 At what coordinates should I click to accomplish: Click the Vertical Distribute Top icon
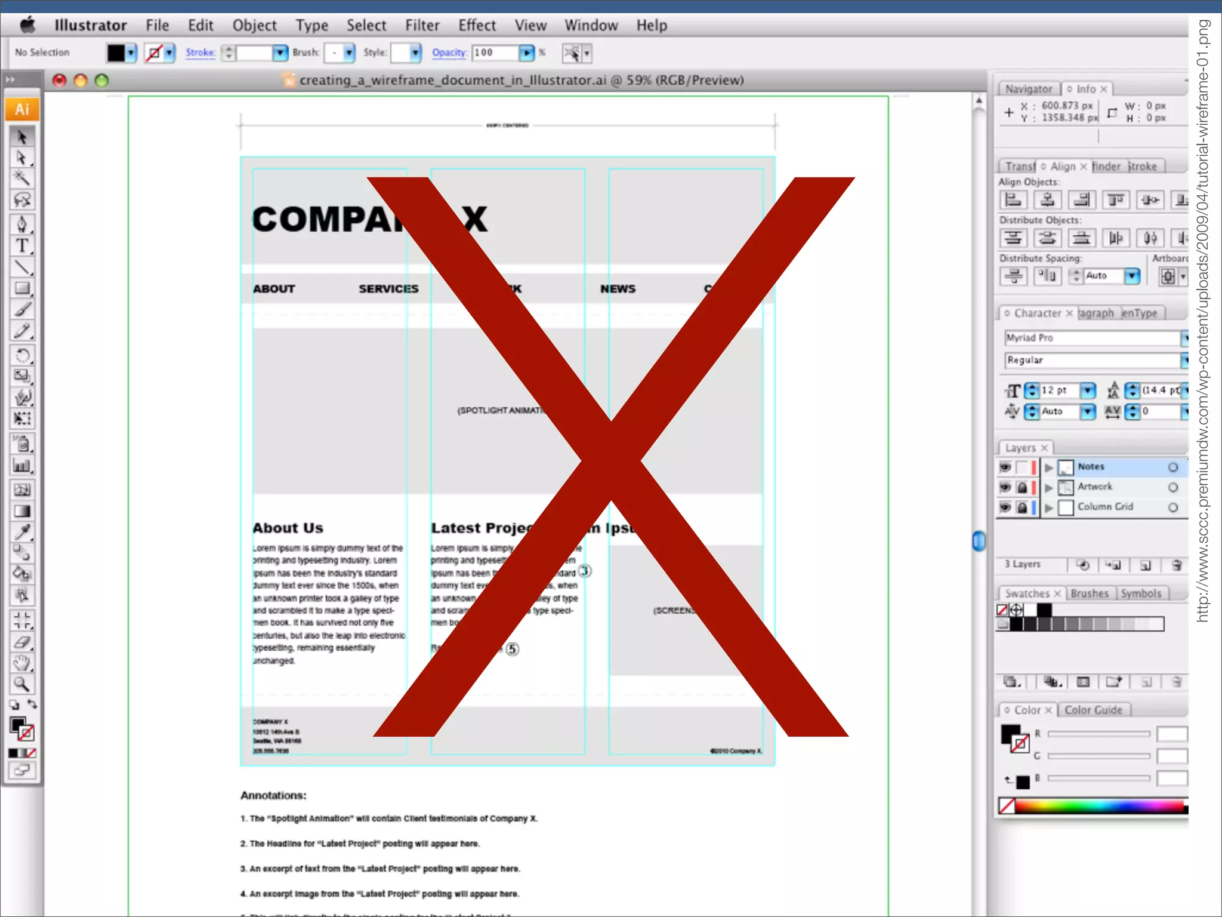pos(1013,238)
